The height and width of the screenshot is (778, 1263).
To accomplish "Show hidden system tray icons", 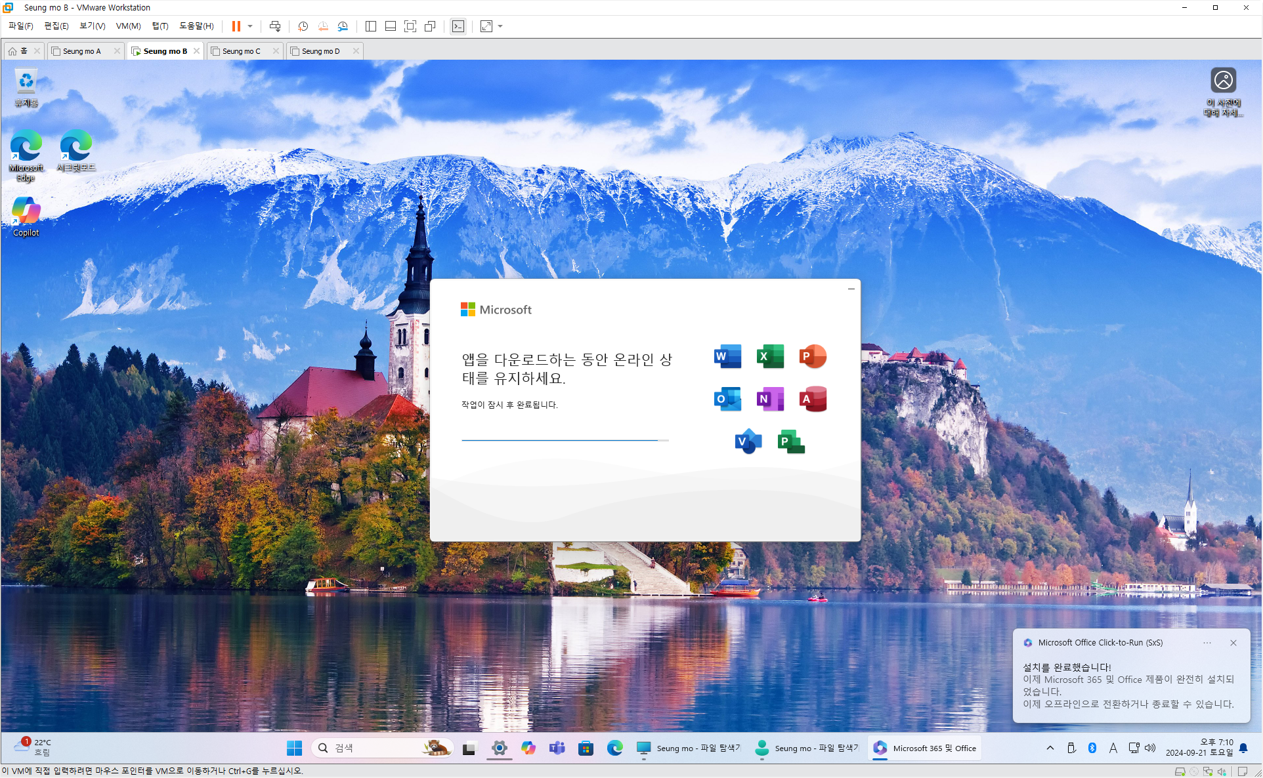I will [1050, 748].
